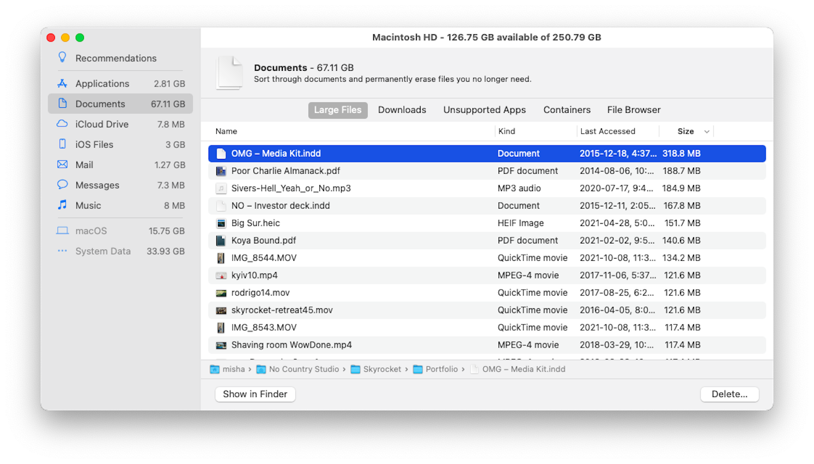Click Koya Bound.pdf thumbnail icon
The height and width of the screenshot is (464, 814).
click(221, 241)
